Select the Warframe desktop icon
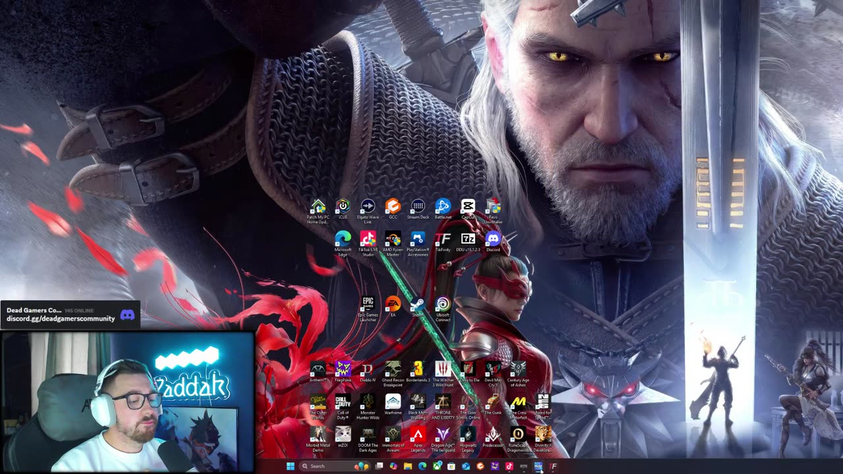843x474 pixels. pos(393,406)
